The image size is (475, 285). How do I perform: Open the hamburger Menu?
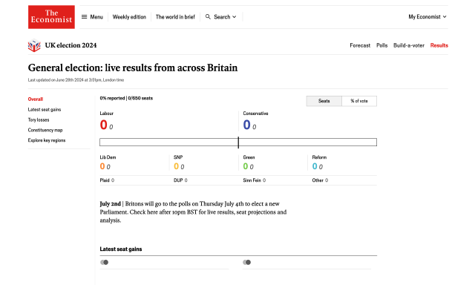(x=92, y=17)
